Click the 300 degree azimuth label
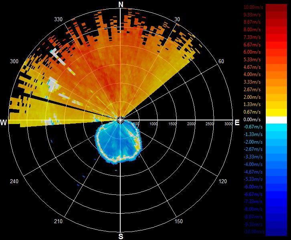291x240 pixels. coord(14,61)
